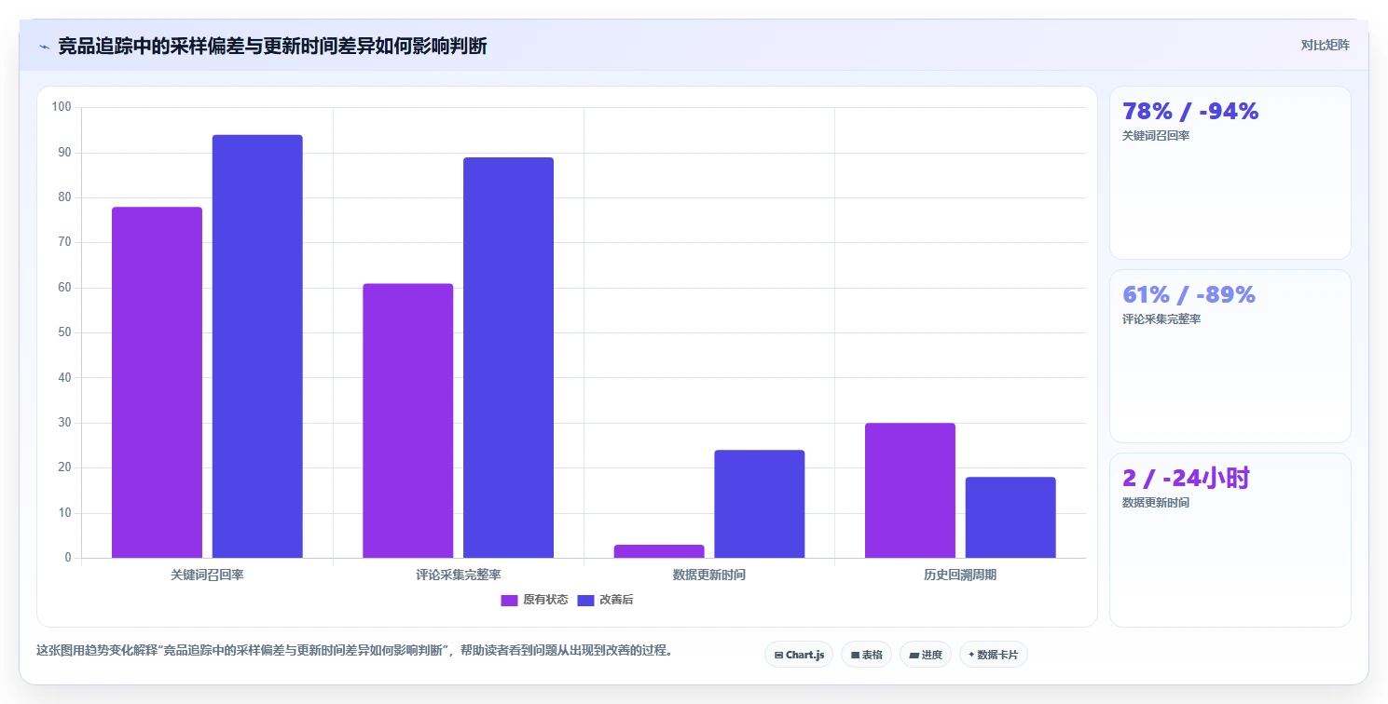Select the 数据更新时间 blue bar

click(760, 504)
